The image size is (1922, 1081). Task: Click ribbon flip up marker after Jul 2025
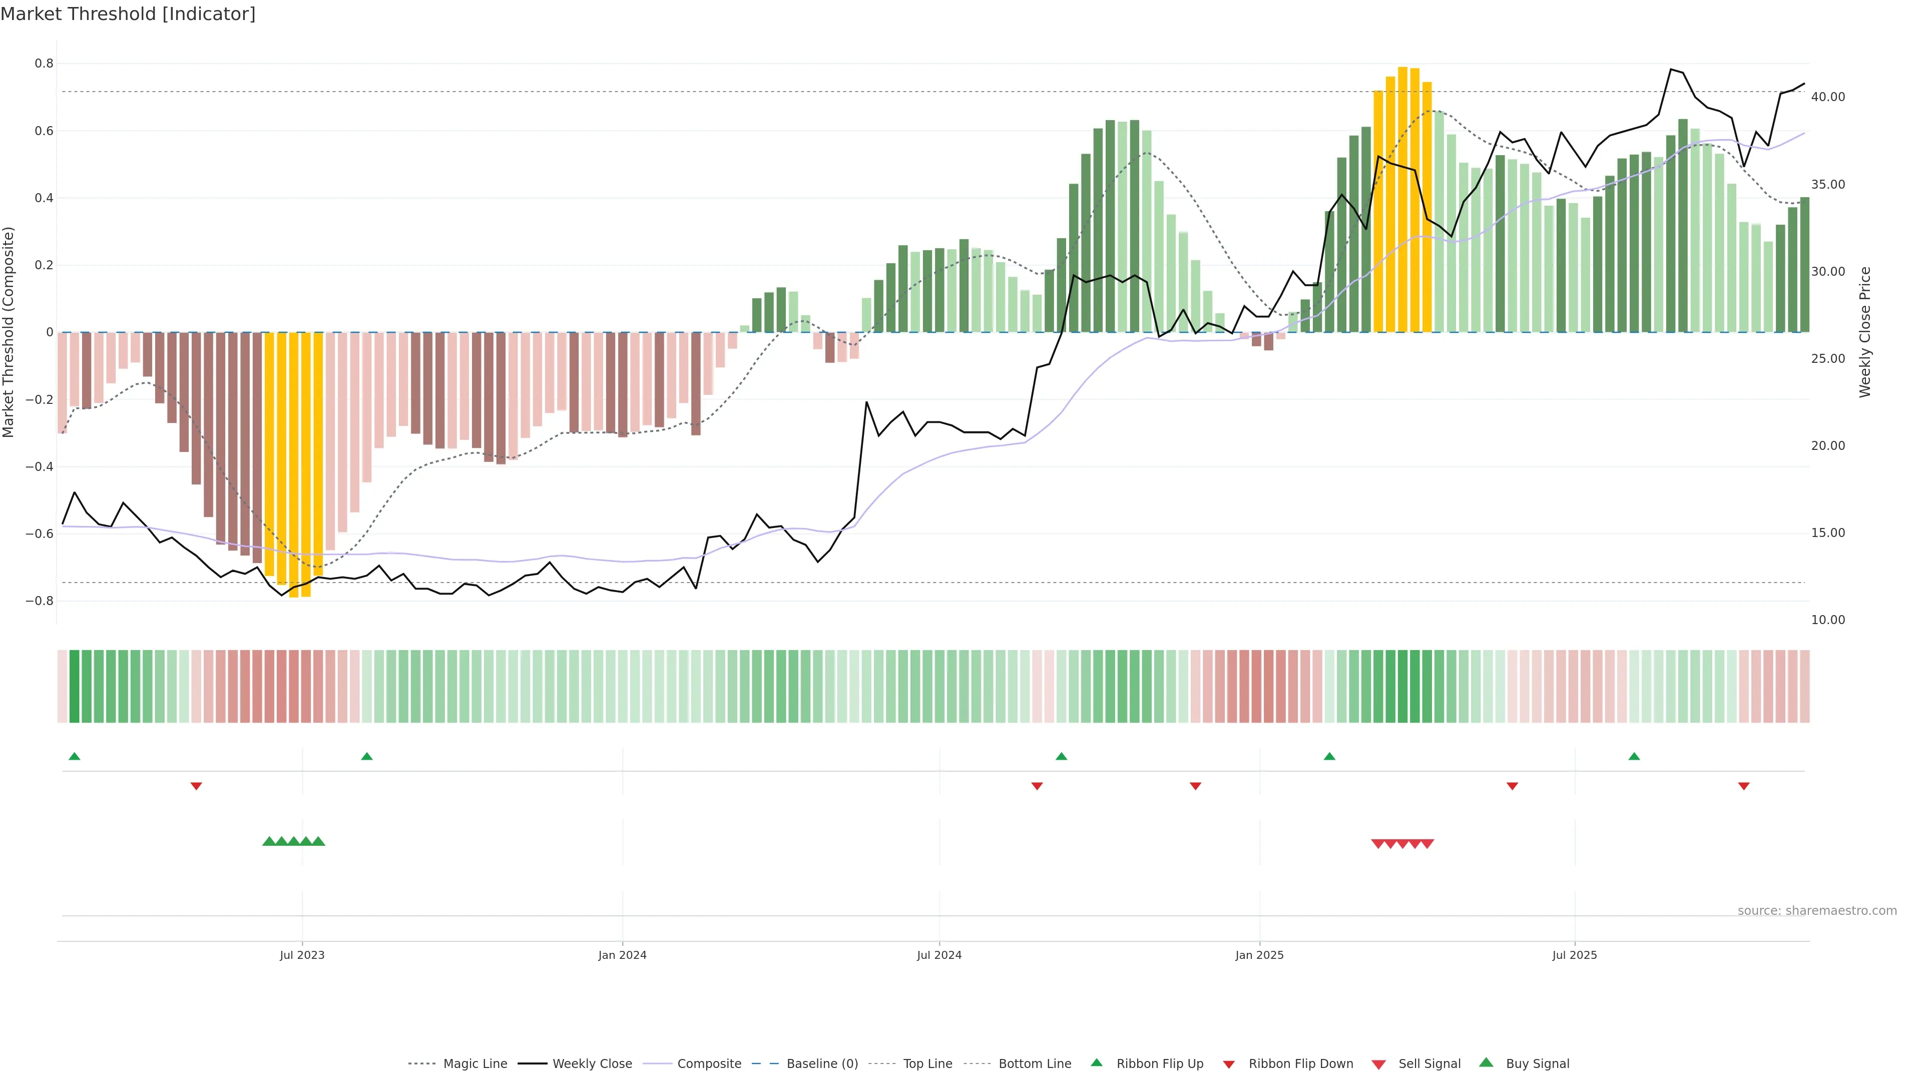1634,757
